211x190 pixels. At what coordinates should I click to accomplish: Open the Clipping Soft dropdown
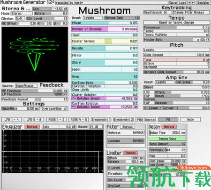[20, 19]
